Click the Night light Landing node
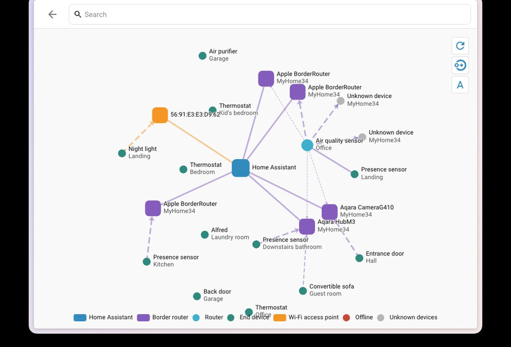 click(x=122, y=153)
